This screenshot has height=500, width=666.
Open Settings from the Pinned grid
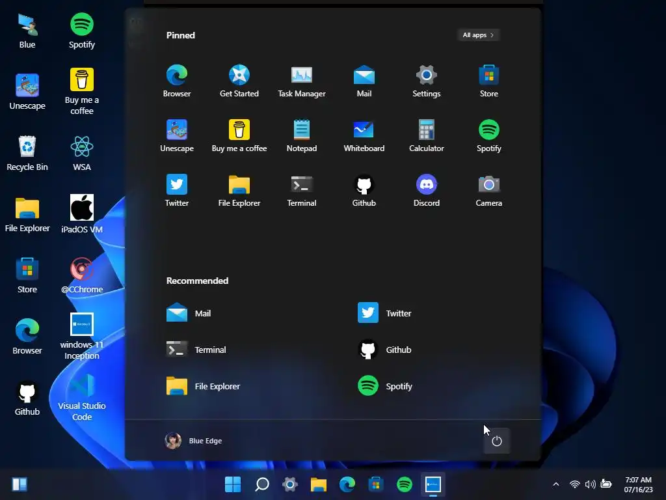click(x=427, y=81)
